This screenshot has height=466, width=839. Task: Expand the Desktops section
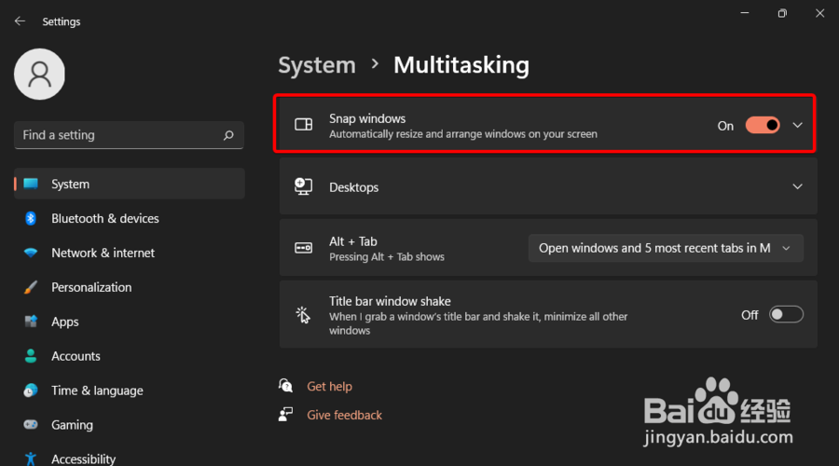point(797,186)
